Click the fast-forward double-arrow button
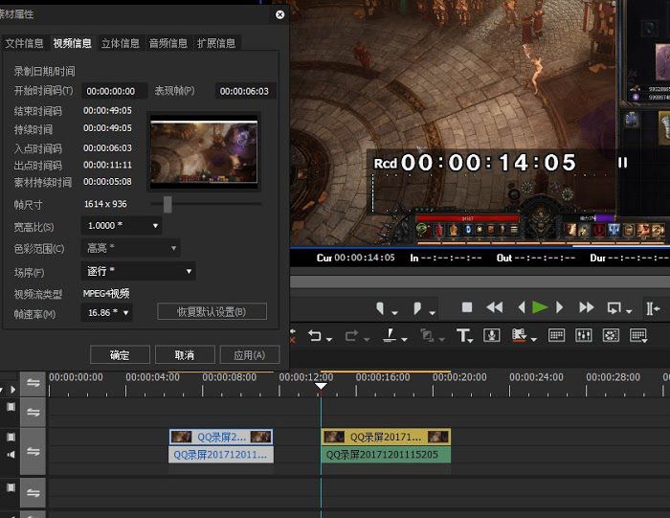Viewport: 670px width, 518px height. click(586, 307)
